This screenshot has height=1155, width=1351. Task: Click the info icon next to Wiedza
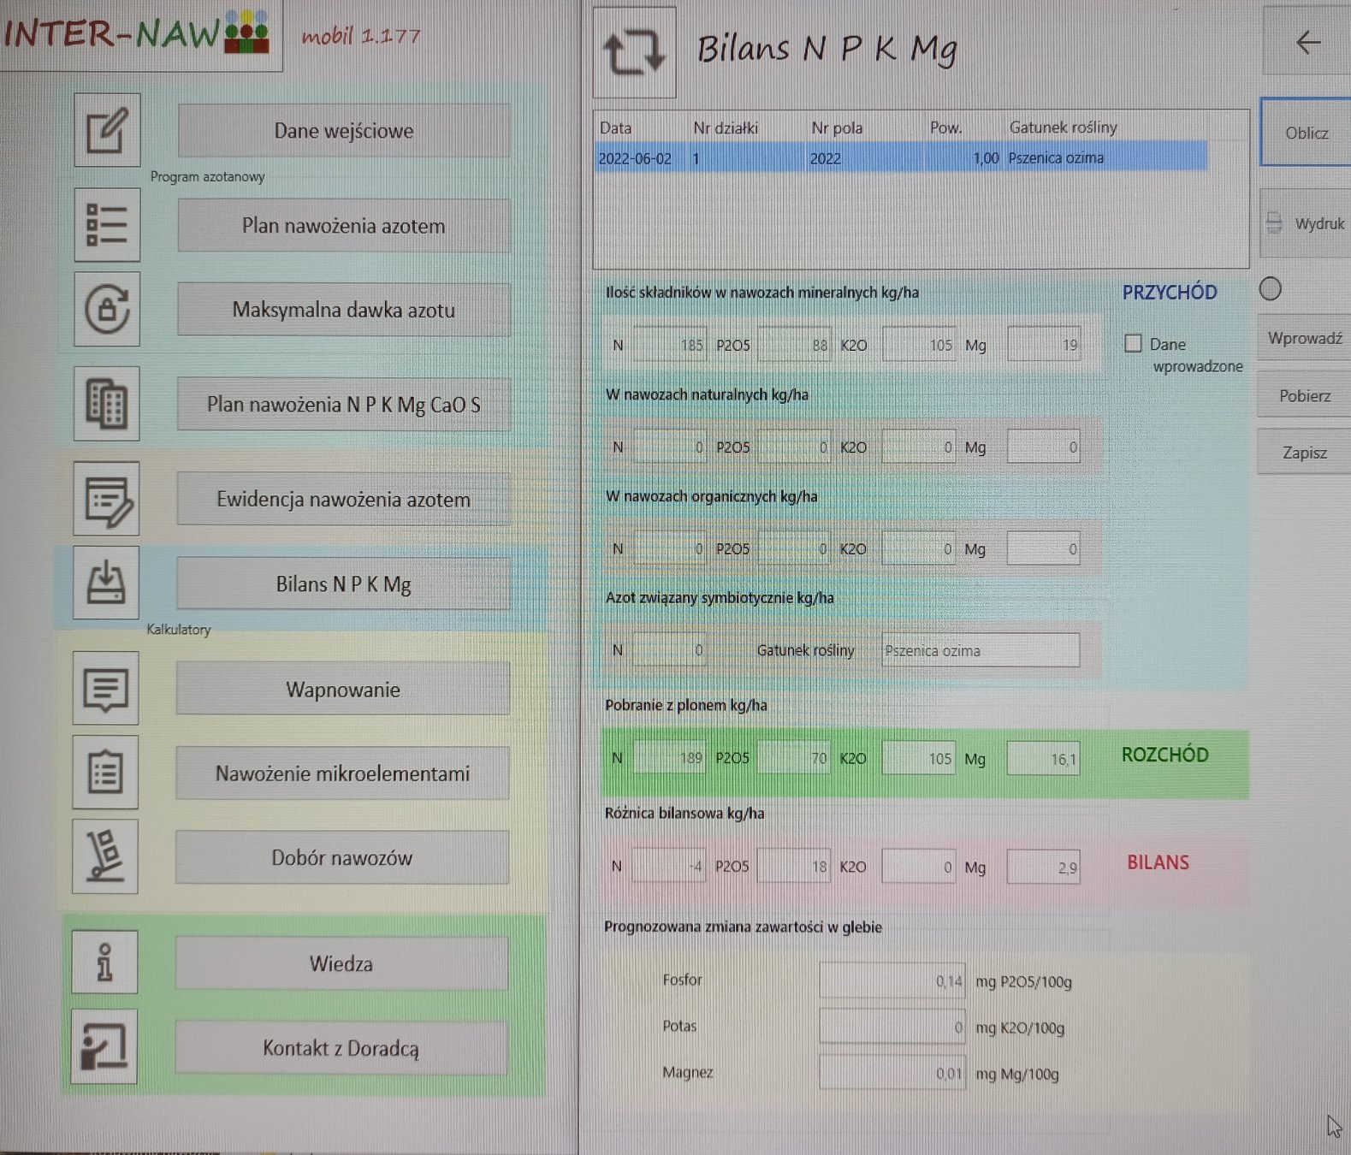(104, 962)
